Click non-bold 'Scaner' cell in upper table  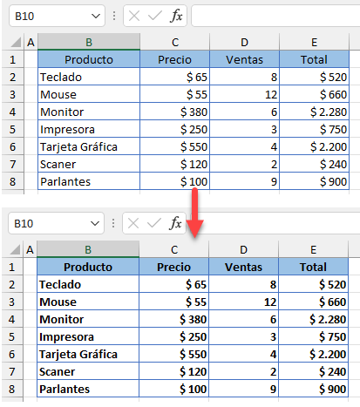(89, 164)
